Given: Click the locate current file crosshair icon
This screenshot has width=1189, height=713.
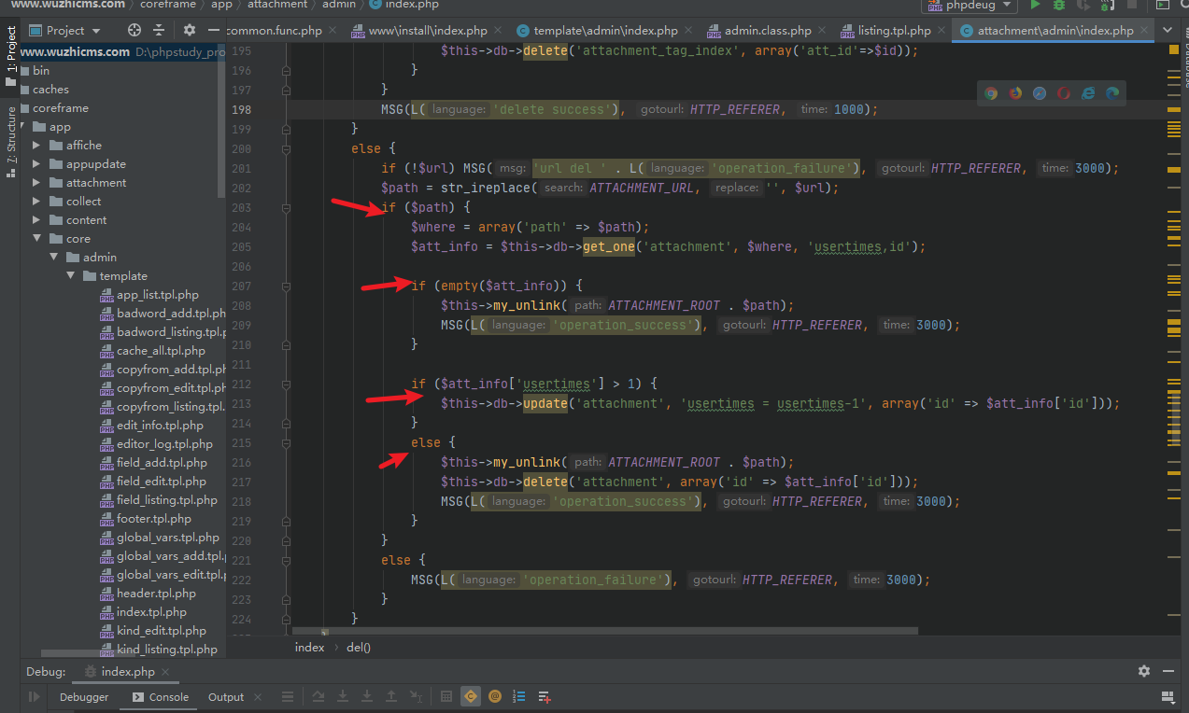Looking at the screenshot, I should tap(134, 31).
